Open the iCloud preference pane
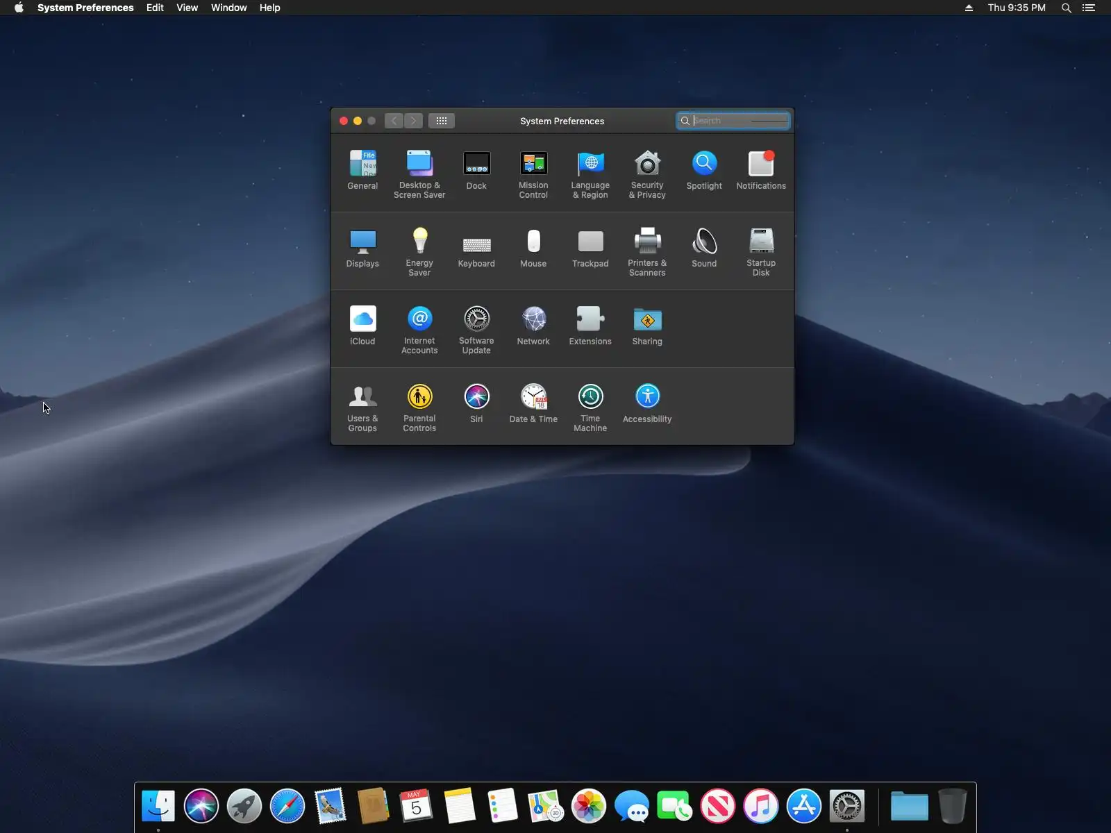The width and height of the screenshot is (1111, 833). tap(362, 326)
